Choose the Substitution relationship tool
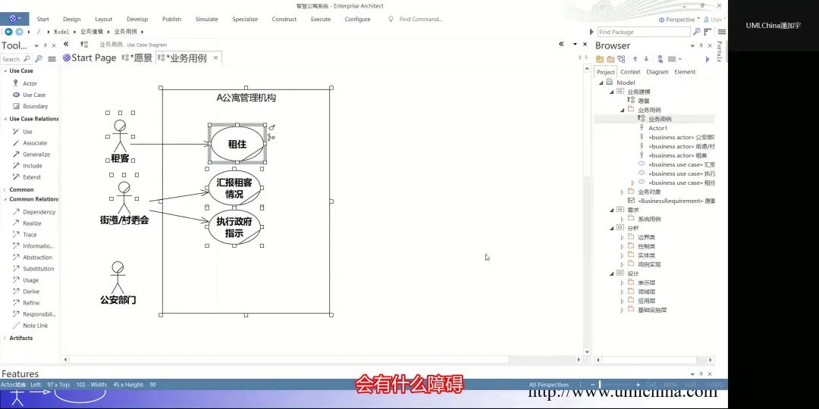 tap(33, 269)
